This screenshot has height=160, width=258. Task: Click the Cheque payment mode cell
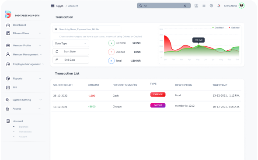[117, 107]
